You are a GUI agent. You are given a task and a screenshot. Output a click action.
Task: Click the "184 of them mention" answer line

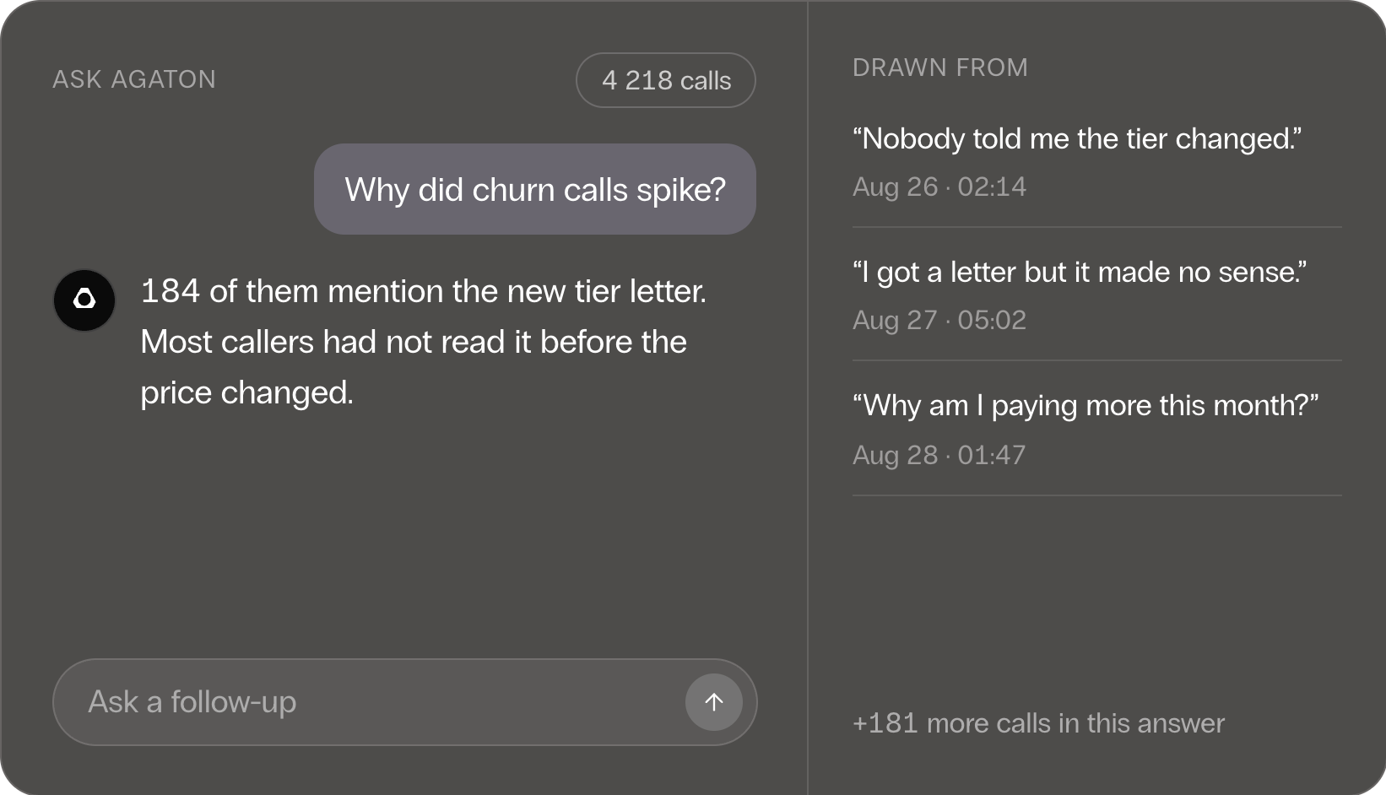click(x=424, y=291)
